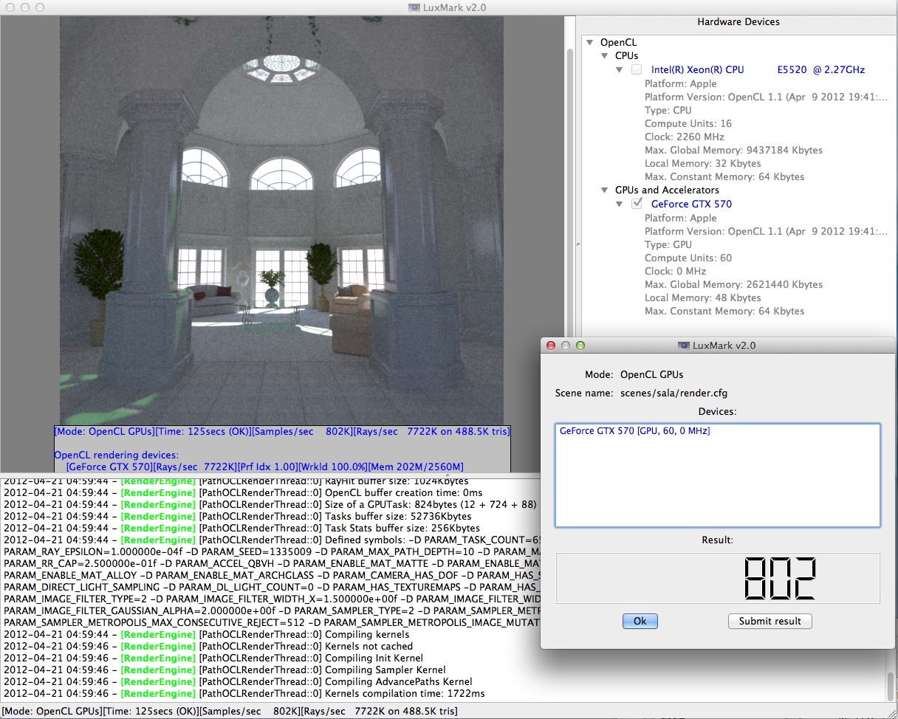
Task: Close the LuxMark result dialog
Action: 550,345
